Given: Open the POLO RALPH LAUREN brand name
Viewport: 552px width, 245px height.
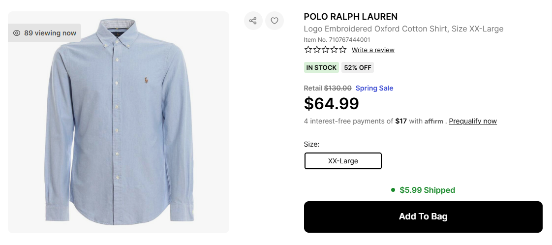Looking at the screenshot, I should click(x=351, y=17).
